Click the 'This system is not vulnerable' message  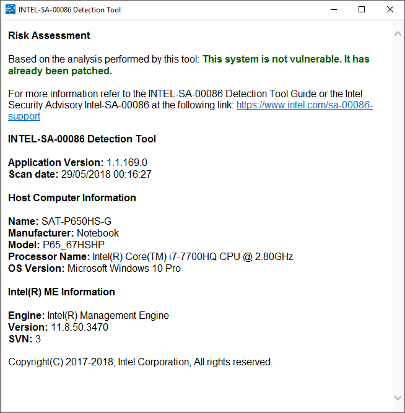click(189, 65)
